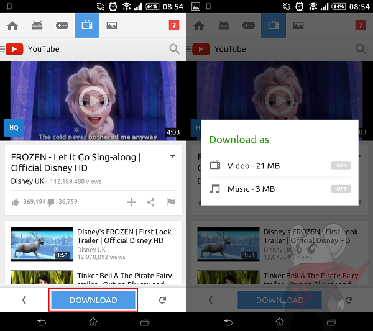
Task: Open Tinker Bell & The Pirate Fairy video, left screen
Action: 93,278
